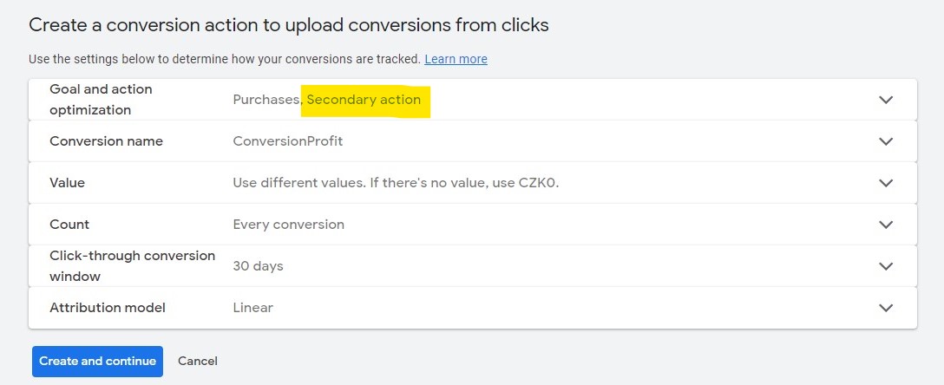Open the Value settings row label

point(67,183)
